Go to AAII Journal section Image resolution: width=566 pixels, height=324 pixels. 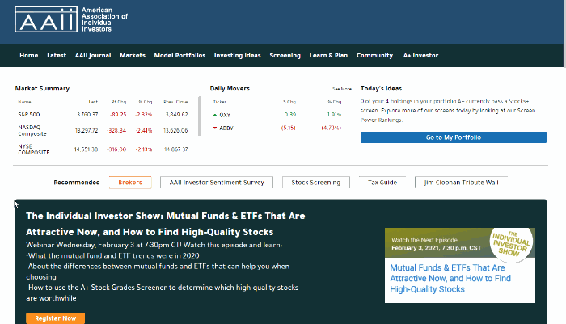pyautogui.click(x=93, y=55)
